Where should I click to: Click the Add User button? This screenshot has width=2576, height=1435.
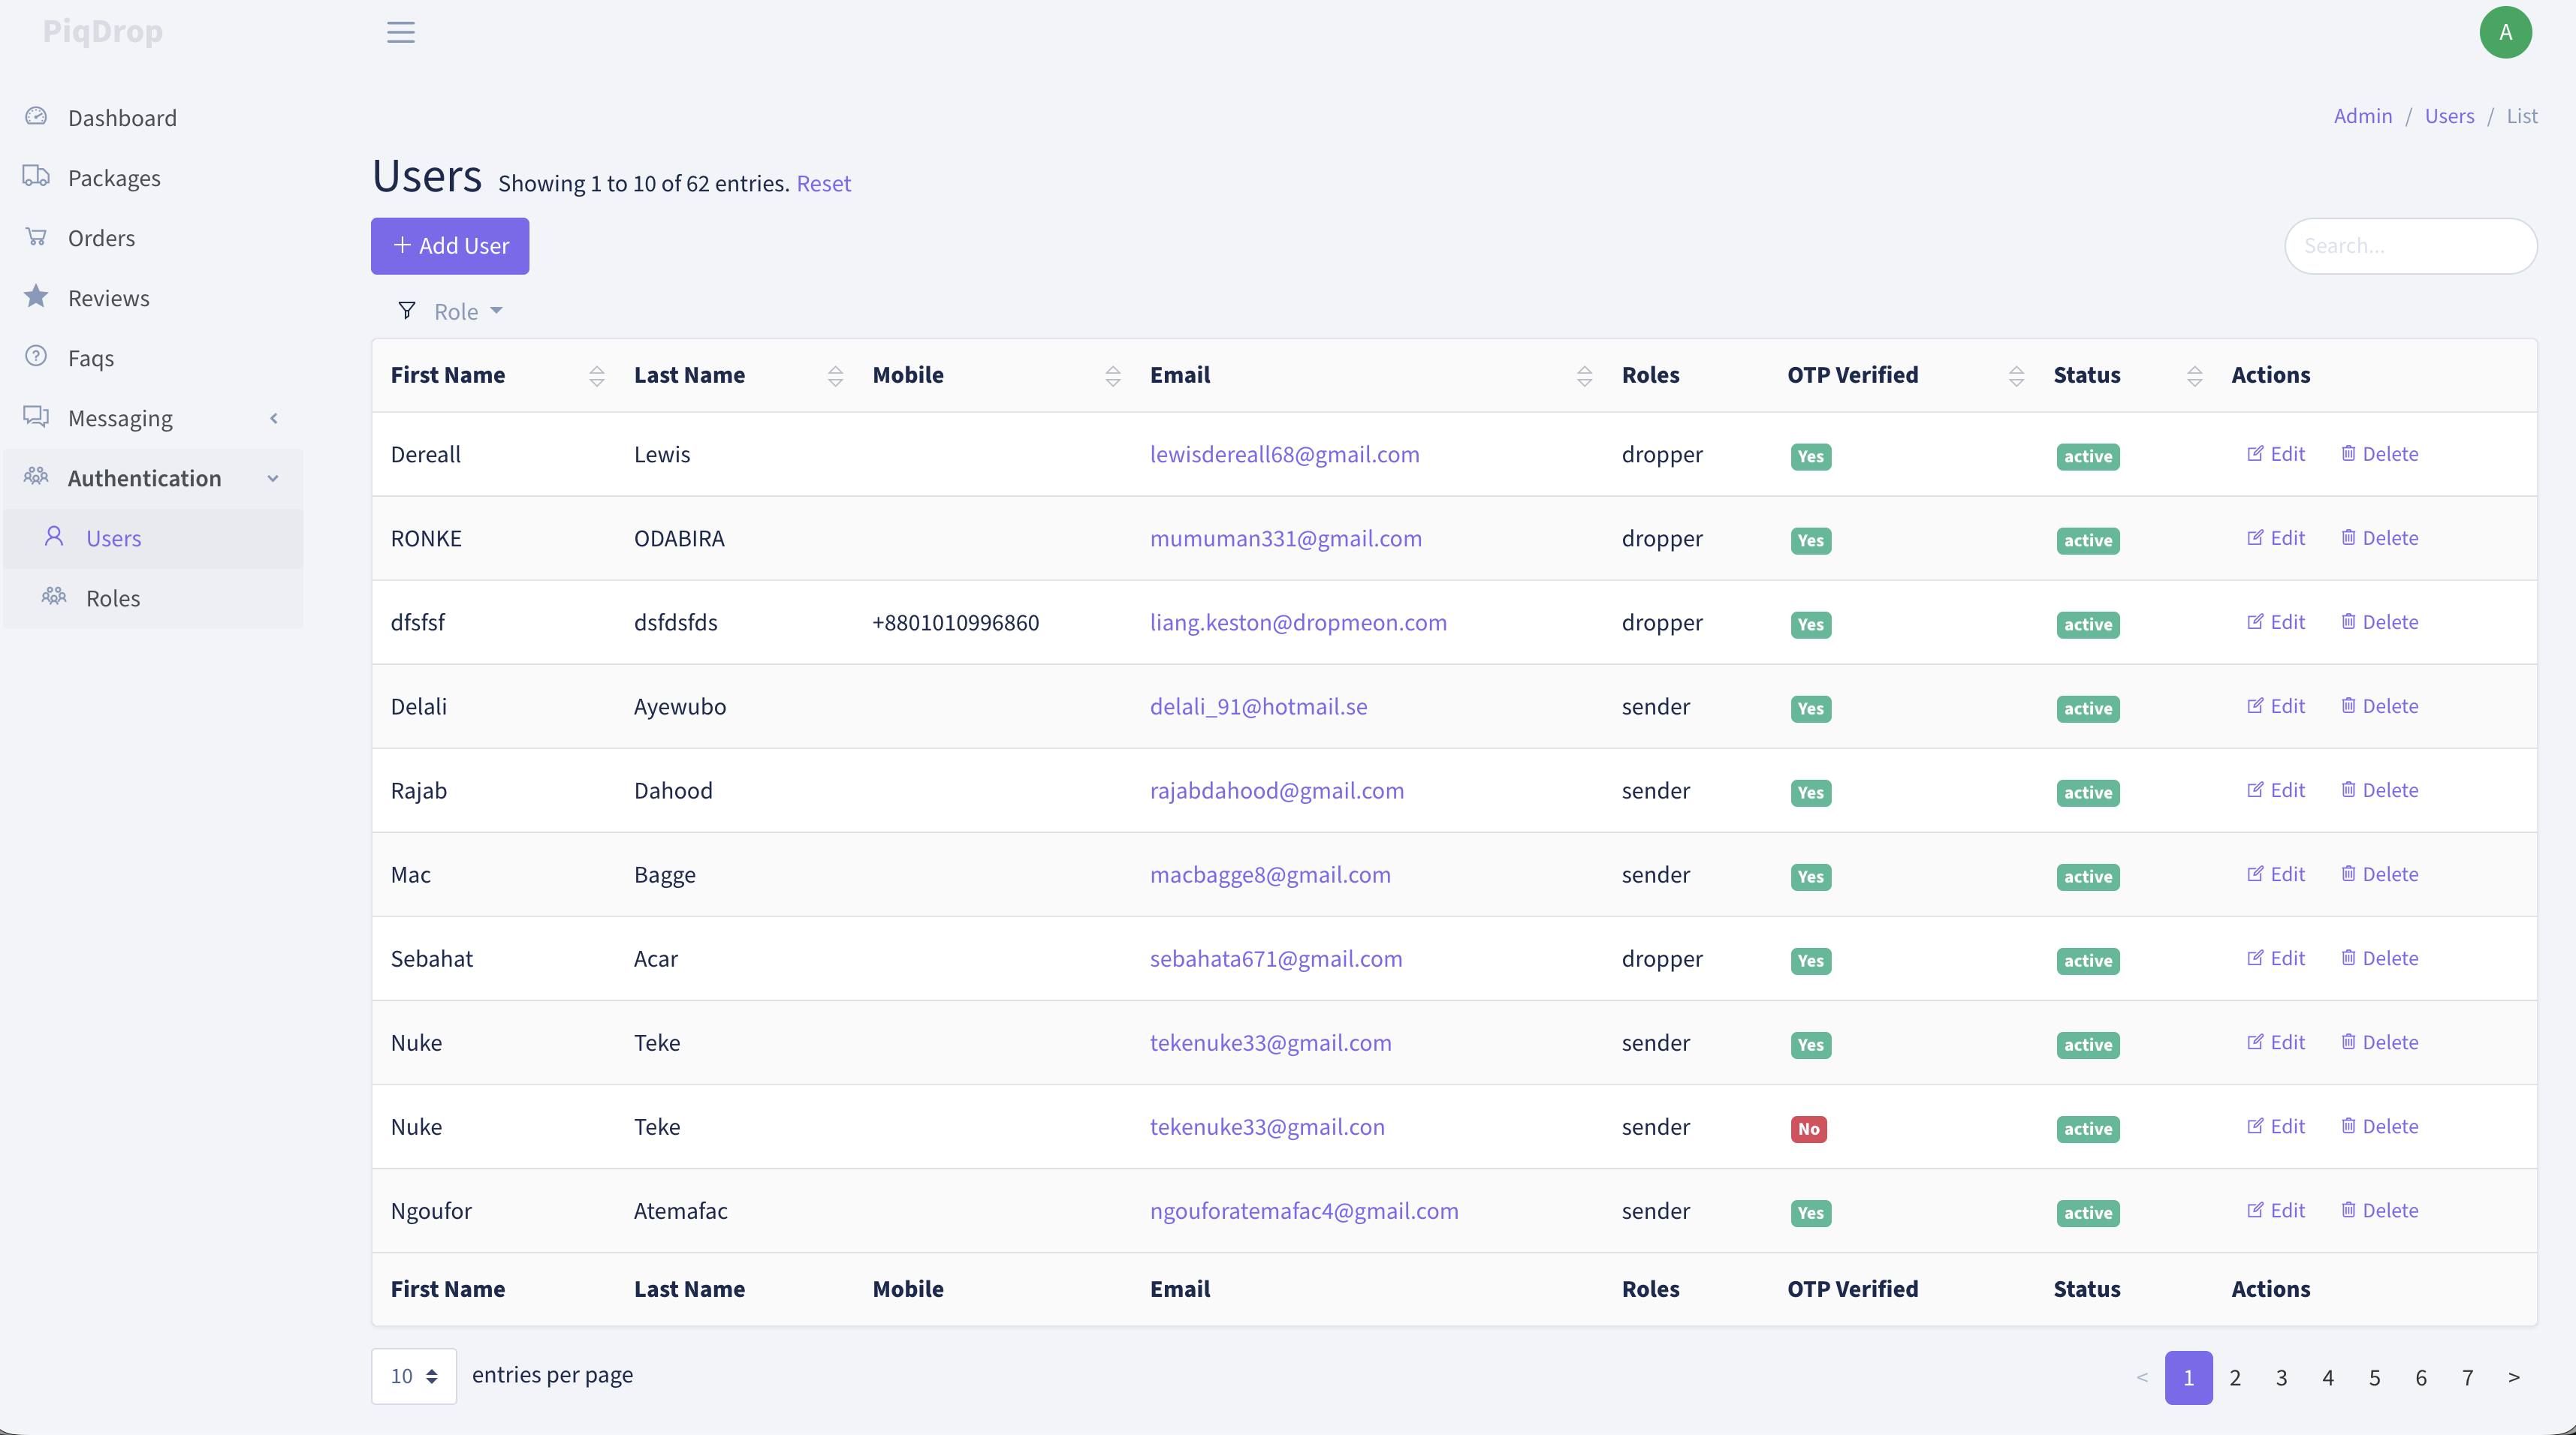(450, 246)
